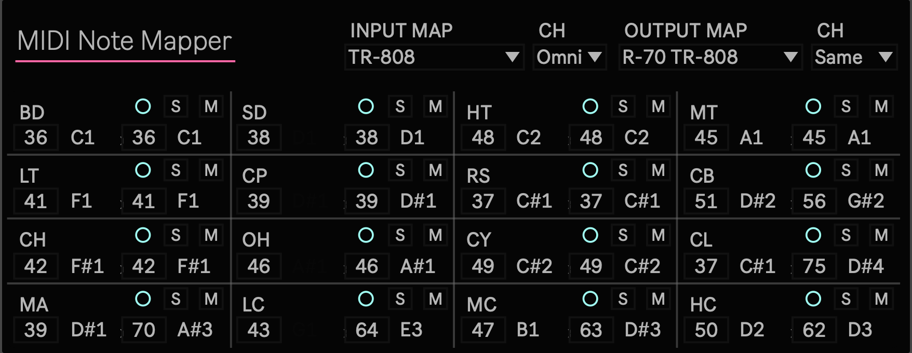Open the OUTPUT MAP R-70 TR-808 dropdown
This screenshot has height=353, width=912.
click(710, 57)
